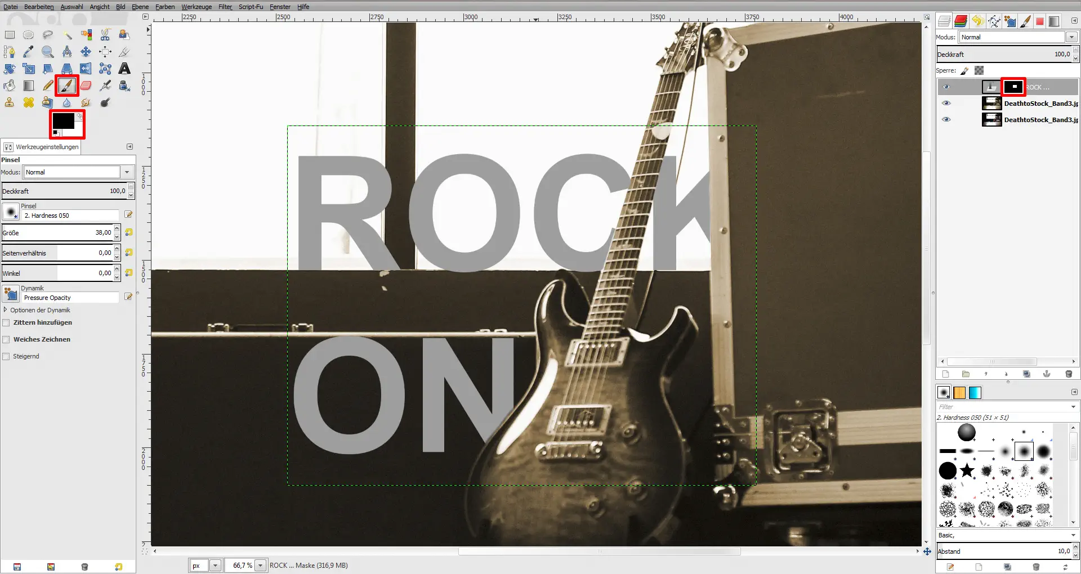Hide the ROCK text layer
Viewport: 1081px width, 574px height.
[946, 87]
